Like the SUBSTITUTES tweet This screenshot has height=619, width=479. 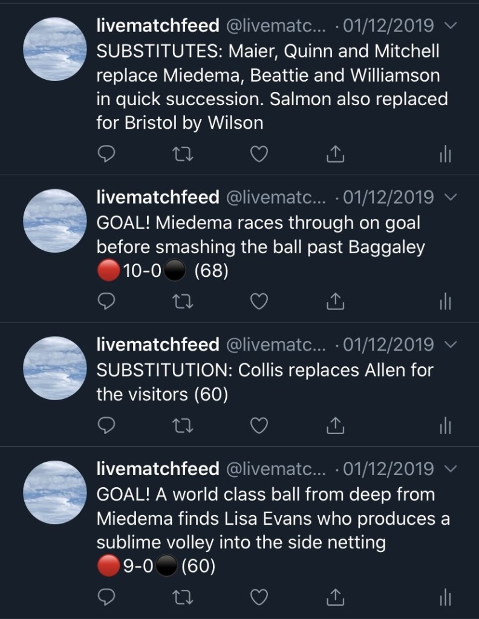[259, 155]
